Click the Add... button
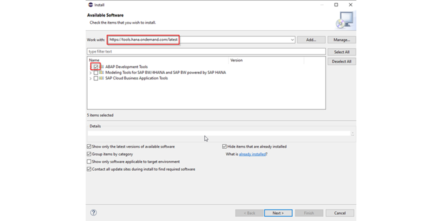Image resolution: width=442 pixels, height=221 pixels. coord(311,40)
